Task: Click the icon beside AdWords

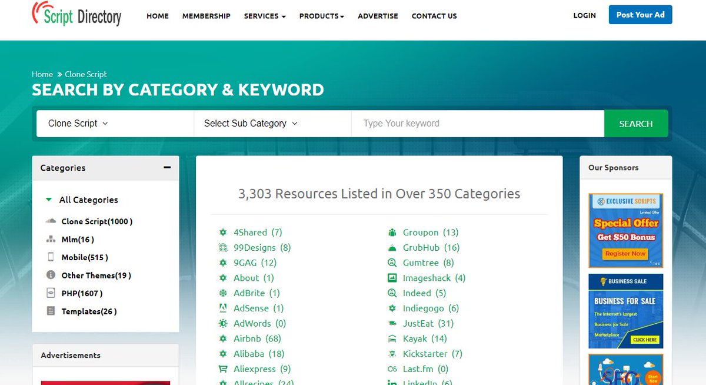Action: pyautogui.click(x=223, y=324)
